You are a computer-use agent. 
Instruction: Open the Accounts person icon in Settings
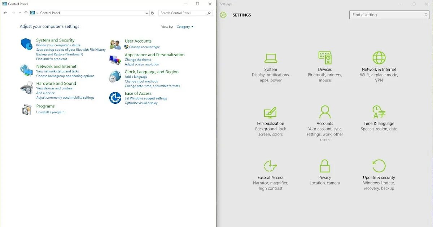coord(325,112)
